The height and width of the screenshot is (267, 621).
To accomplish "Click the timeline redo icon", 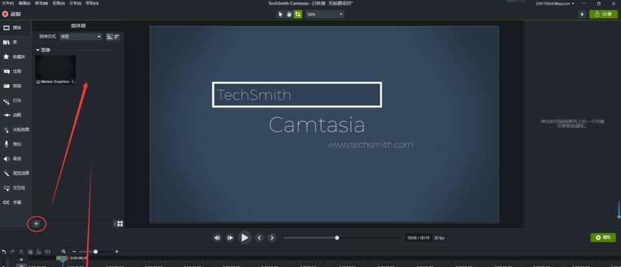I will click(x=12, y=252).
